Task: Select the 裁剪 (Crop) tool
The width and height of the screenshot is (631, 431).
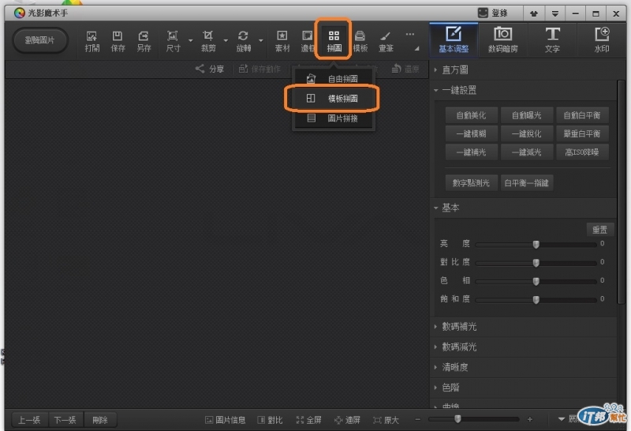Action: (208, 42)
